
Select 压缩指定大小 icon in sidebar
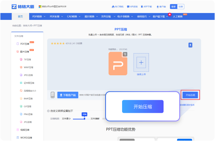[x=21, y=91]
